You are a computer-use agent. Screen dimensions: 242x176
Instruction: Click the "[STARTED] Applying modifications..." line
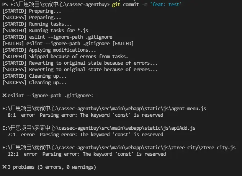(49, 50)
